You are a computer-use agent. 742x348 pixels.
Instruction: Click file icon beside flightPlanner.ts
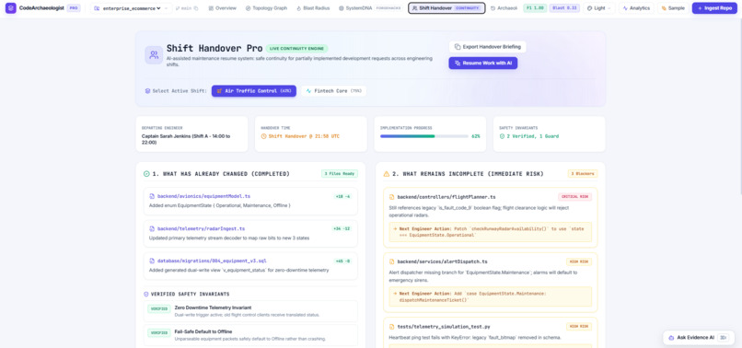pos(391,196)
